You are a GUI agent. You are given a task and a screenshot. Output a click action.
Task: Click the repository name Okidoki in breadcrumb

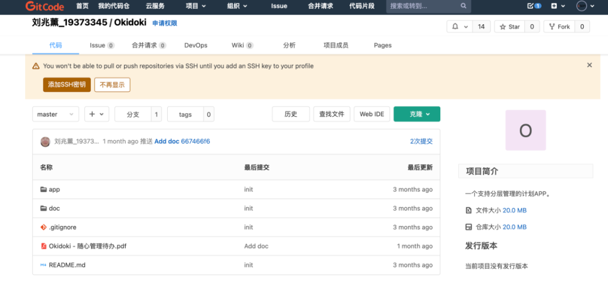(x=130, y=23)
